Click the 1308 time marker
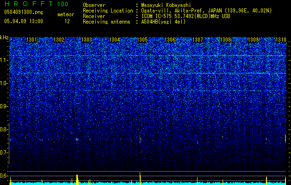This screenshot has width=291, height=185. point(225,40)
